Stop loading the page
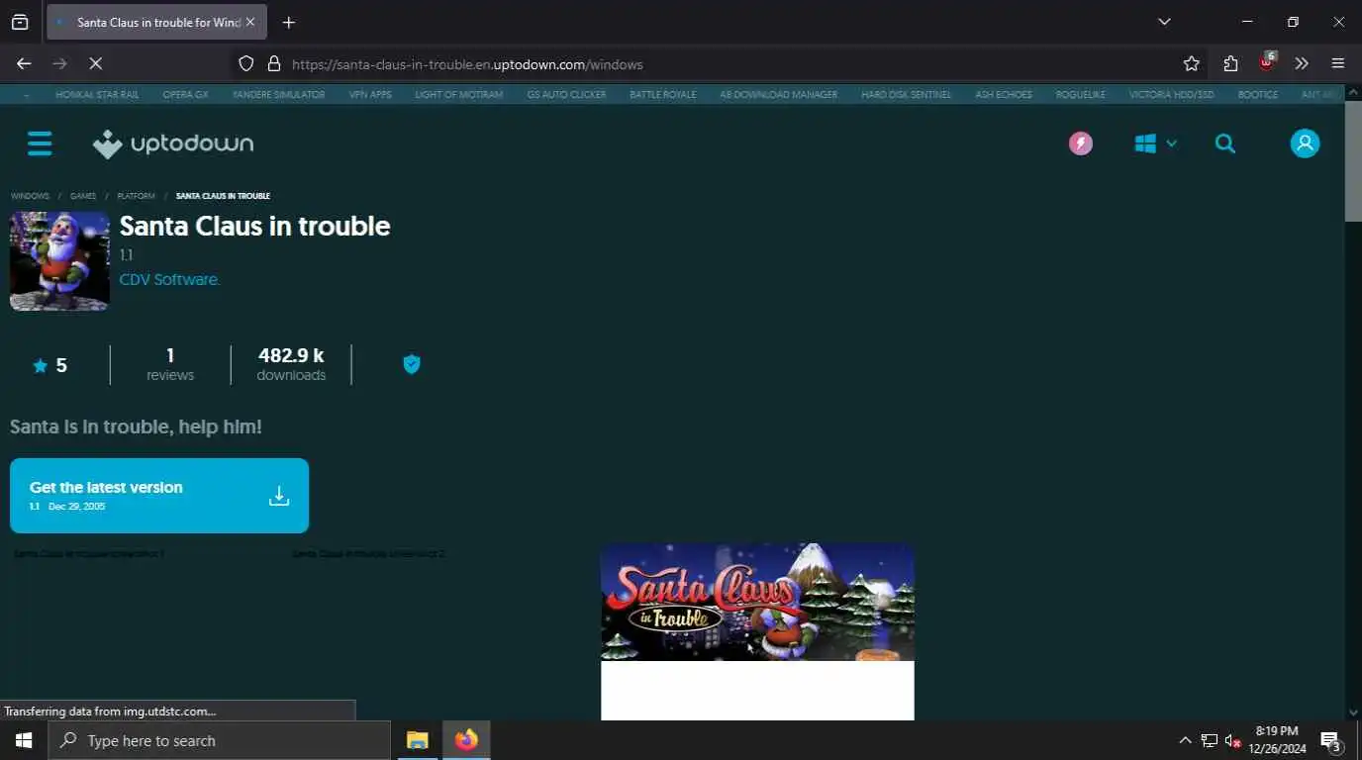Screen dimensions: 1362x760 click(x=95, y=63)
